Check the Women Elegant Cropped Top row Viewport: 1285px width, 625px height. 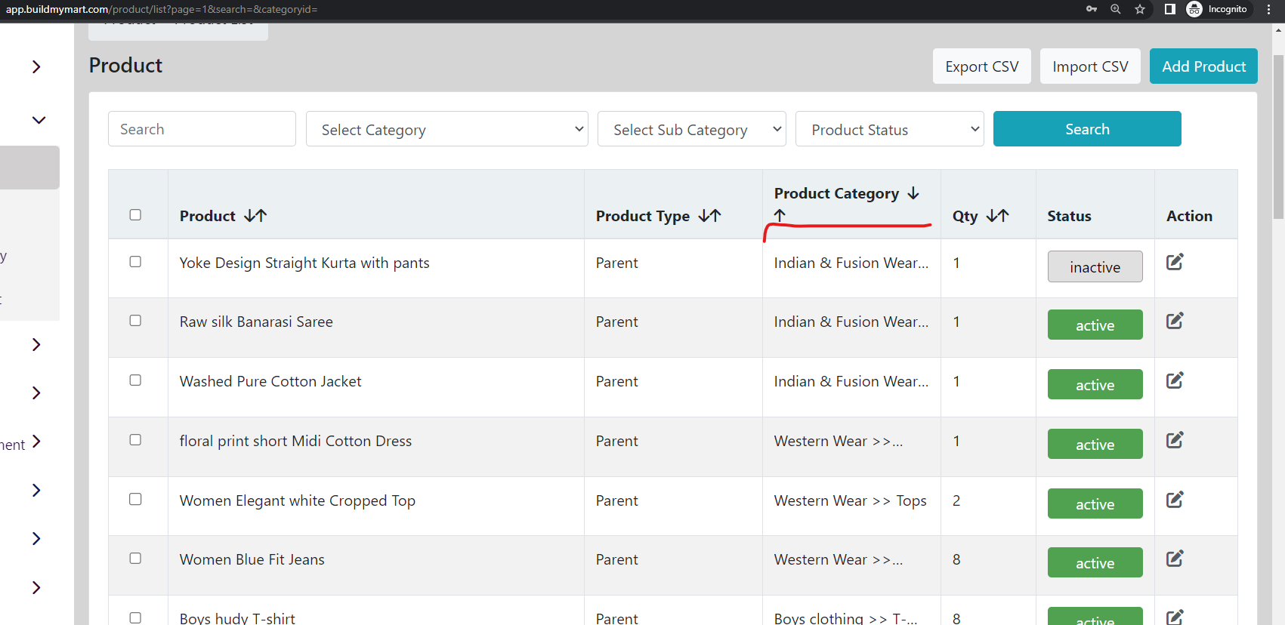135,500
